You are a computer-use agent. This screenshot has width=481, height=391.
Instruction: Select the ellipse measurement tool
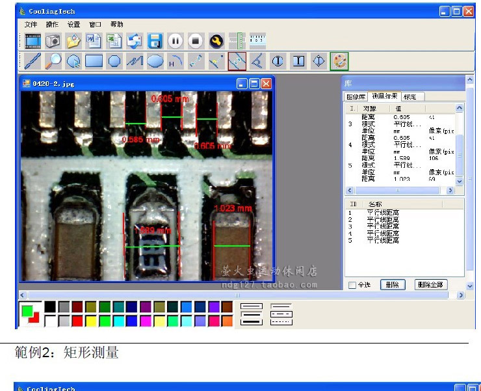(x=155, y=62)
